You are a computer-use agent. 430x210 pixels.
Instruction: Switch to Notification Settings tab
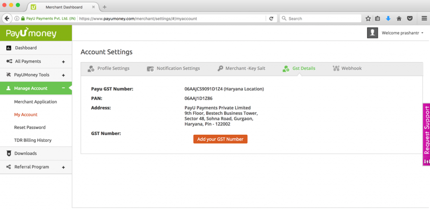coord(173,68)
